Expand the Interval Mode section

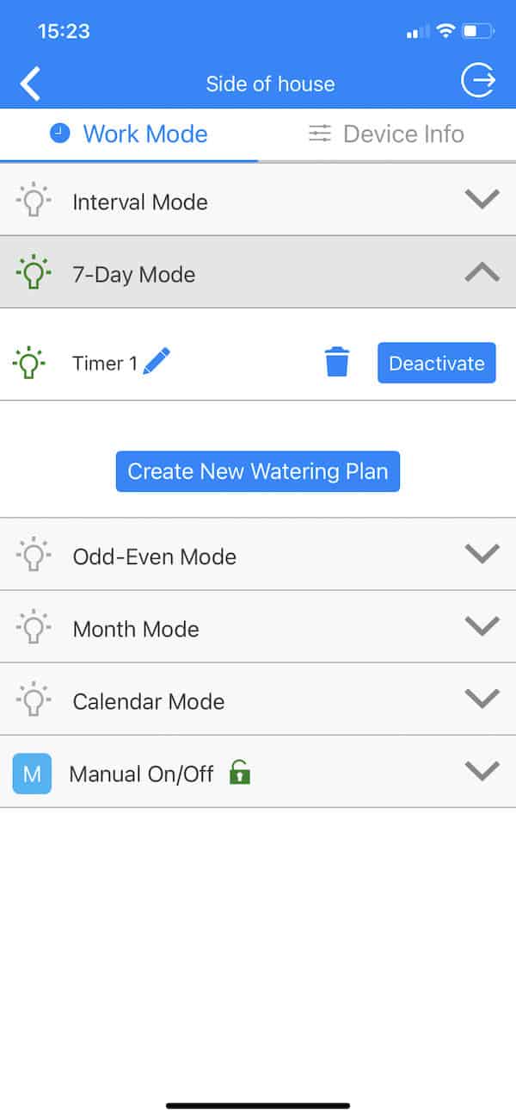click(482, 199)
